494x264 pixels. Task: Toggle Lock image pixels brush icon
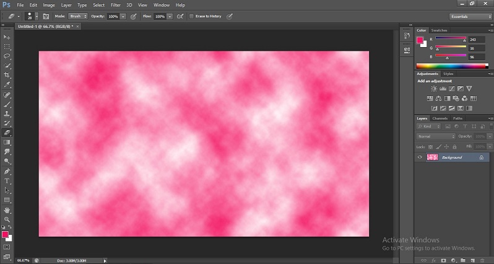pyautogui.click(x=438, y=147)
